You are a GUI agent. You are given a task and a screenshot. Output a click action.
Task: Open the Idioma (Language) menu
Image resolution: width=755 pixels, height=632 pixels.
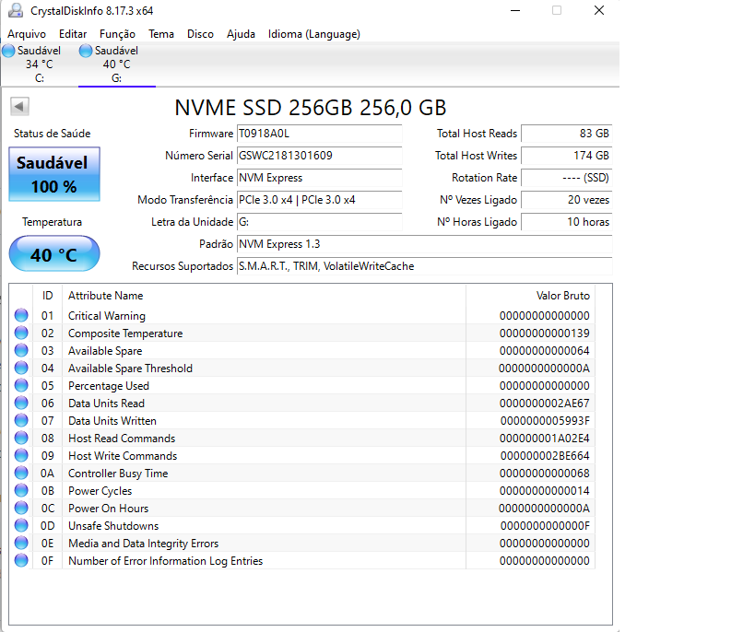pos(314,34)
